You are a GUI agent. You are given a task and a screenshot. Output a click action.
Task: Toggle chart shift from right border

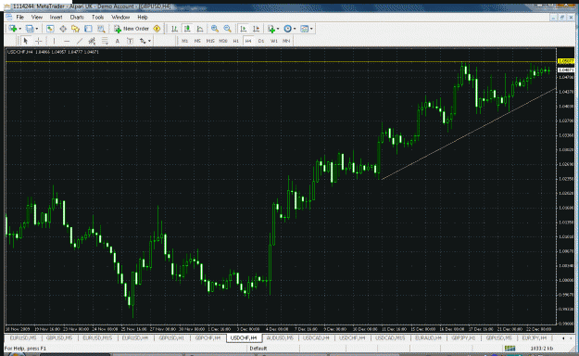[256, 29]
